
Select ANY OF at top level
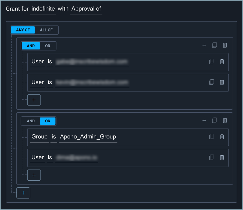pos(23,30)
